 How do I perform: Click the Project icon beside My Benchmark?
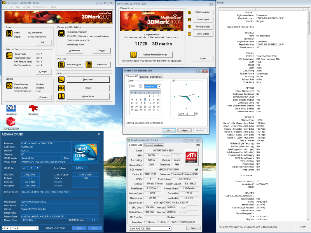click(9, 33)
